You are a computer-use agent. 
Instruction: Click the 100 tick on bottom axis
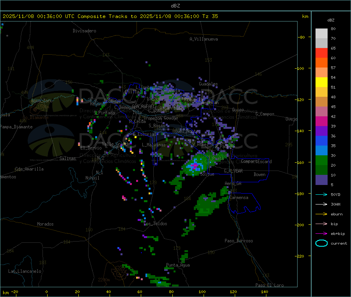[202, 292]
